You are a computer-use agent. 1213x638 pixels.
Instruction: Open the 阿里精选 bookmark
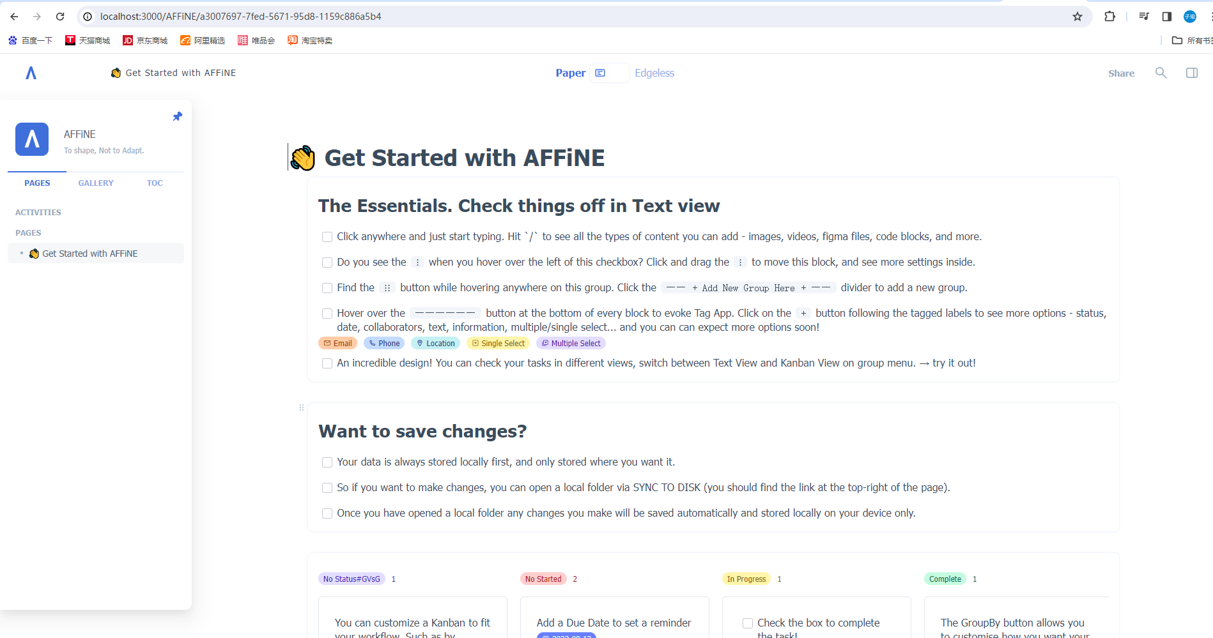click(x=203, y=40)
